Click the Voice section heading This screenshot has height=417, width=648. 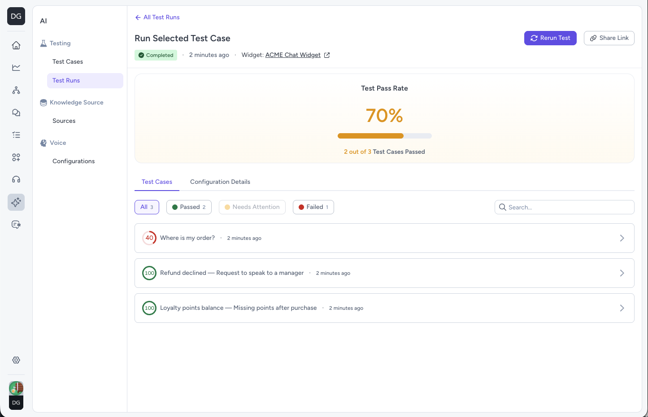coord(58,143)
